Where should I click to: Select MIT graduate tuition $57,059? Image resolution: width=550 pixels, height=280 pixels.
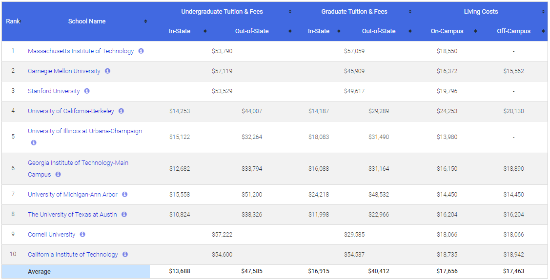[354, 51]
